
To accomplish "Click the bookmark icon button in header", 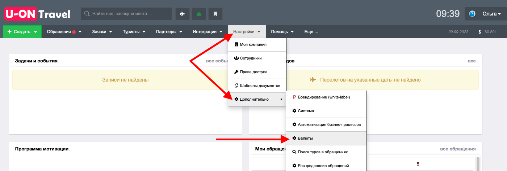I will click(215, 14).
